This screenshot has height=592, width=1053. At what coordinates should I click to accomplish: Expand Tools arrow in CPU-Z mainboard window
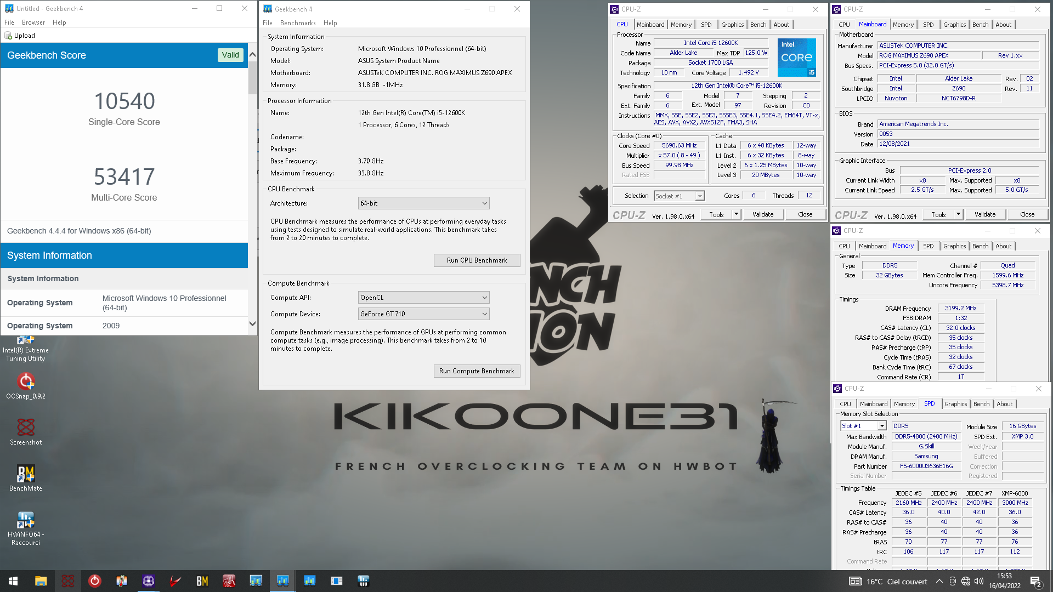coord(958,214)
